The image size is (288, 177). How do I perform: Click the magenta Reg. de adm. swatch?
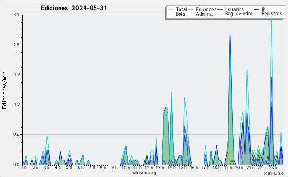coord(220,14)
